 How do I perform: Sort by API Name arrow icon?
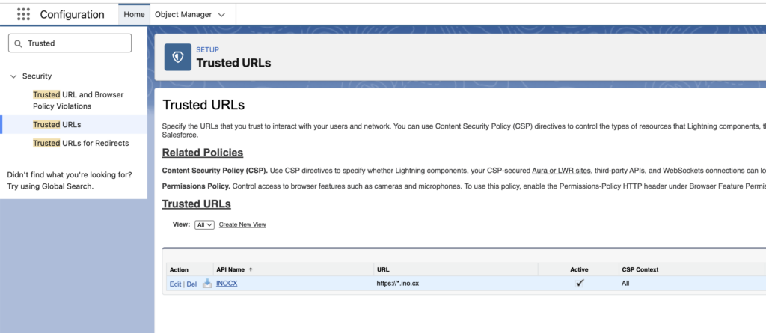(x=251, y=269)
